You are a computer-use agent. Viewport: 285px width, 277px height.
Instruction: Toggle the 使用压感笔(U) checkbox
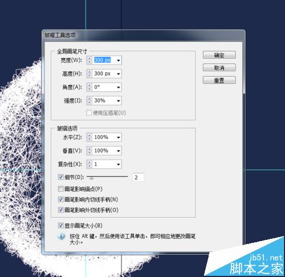pyautogui.click(x=89, y=113)
